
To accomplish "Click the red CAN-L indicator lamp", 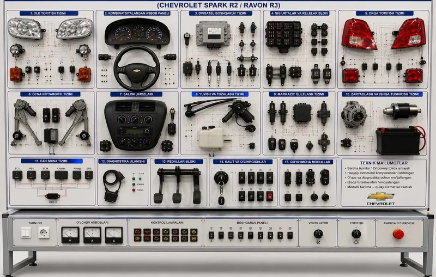I will coord(134,190).
